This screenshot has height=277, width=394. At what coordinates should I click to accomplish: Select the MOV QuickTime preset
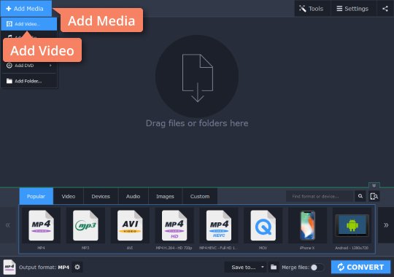pos(263,230)
